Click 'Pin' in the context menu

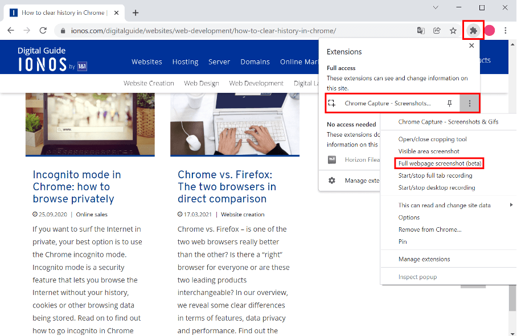pos(403,241)
